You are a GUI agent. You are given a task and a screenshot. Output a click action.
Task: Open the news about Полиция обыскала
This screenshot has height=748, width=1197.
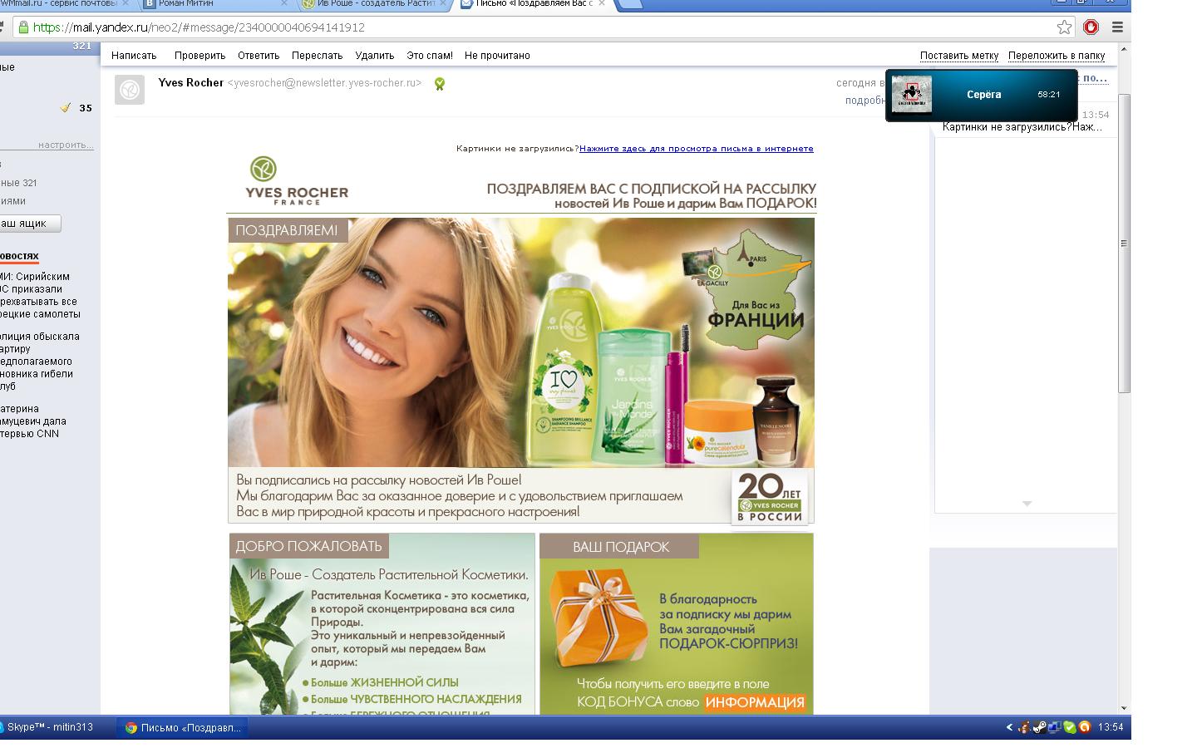coord(40,362)
